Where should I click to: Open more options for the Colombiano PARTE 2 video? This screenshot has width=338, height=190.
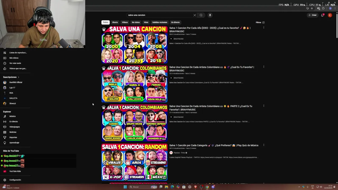tap(264, 106)
